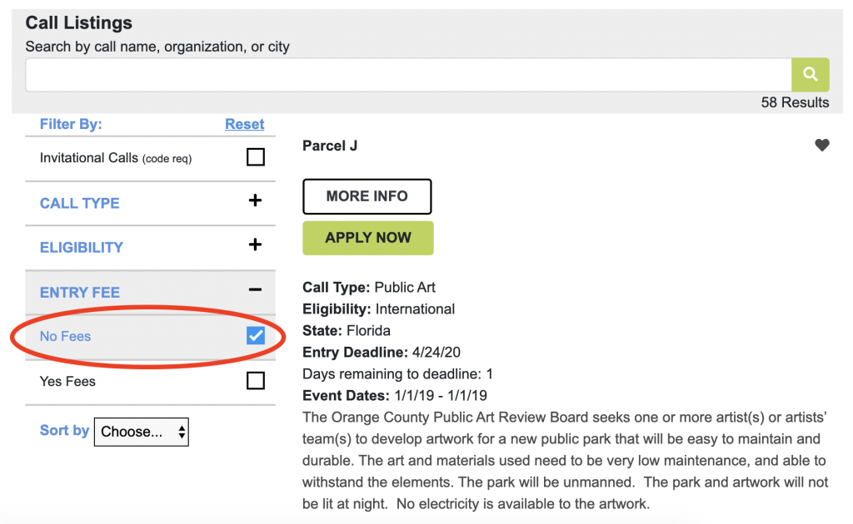The image size is (853, 524).
Task: Check the Invitational Calls checkbox
Action: pos(256,156)
